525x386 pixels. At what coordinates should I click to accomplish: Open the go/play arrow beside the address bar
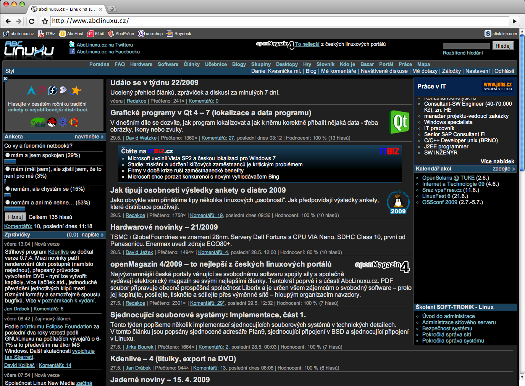(515, 21)
